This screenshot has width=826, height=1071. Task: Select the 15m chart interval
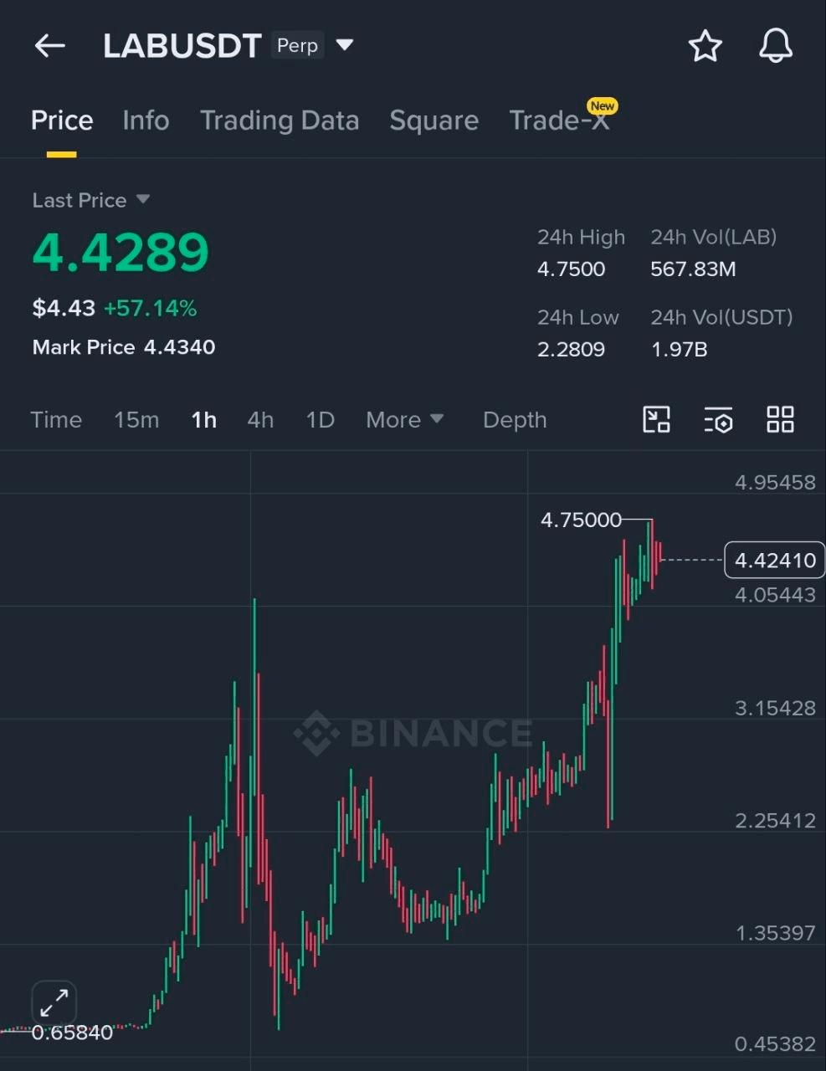coord(136,419)
